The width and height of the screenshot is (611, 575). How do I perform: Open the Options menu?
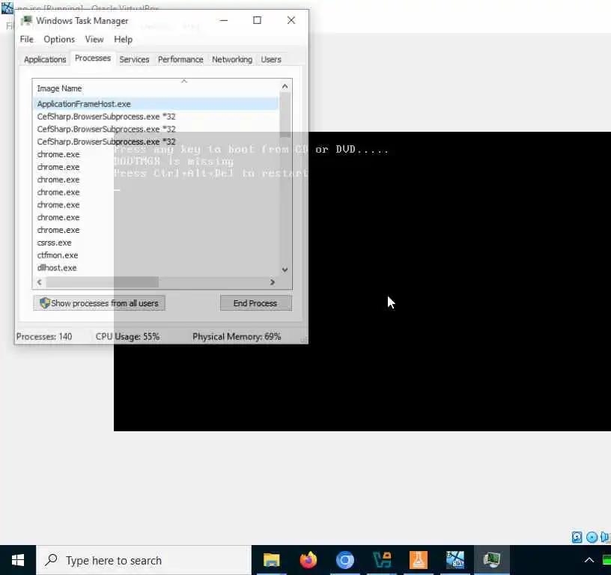[59, 40]
